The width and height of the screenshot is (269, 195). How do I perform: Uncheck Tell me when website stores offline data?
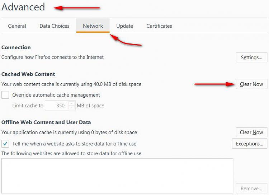pos(5,144)
